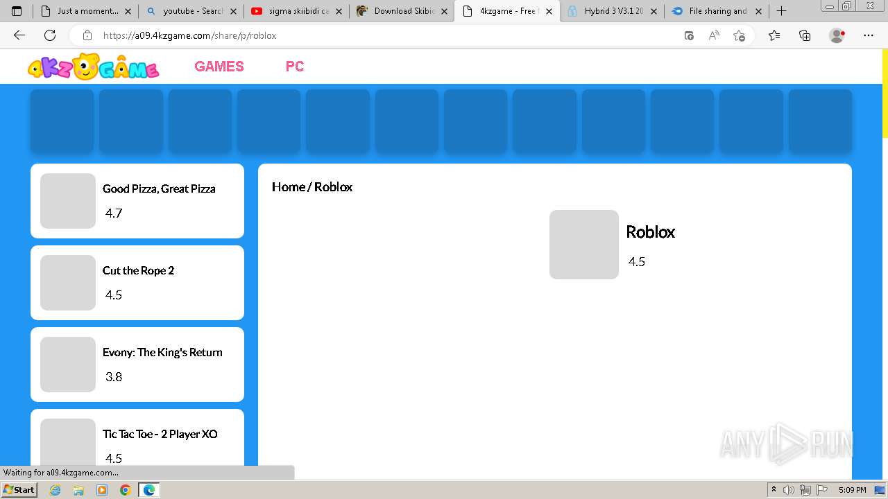Open the tab actions menu icon

click(x=17, y=11)
